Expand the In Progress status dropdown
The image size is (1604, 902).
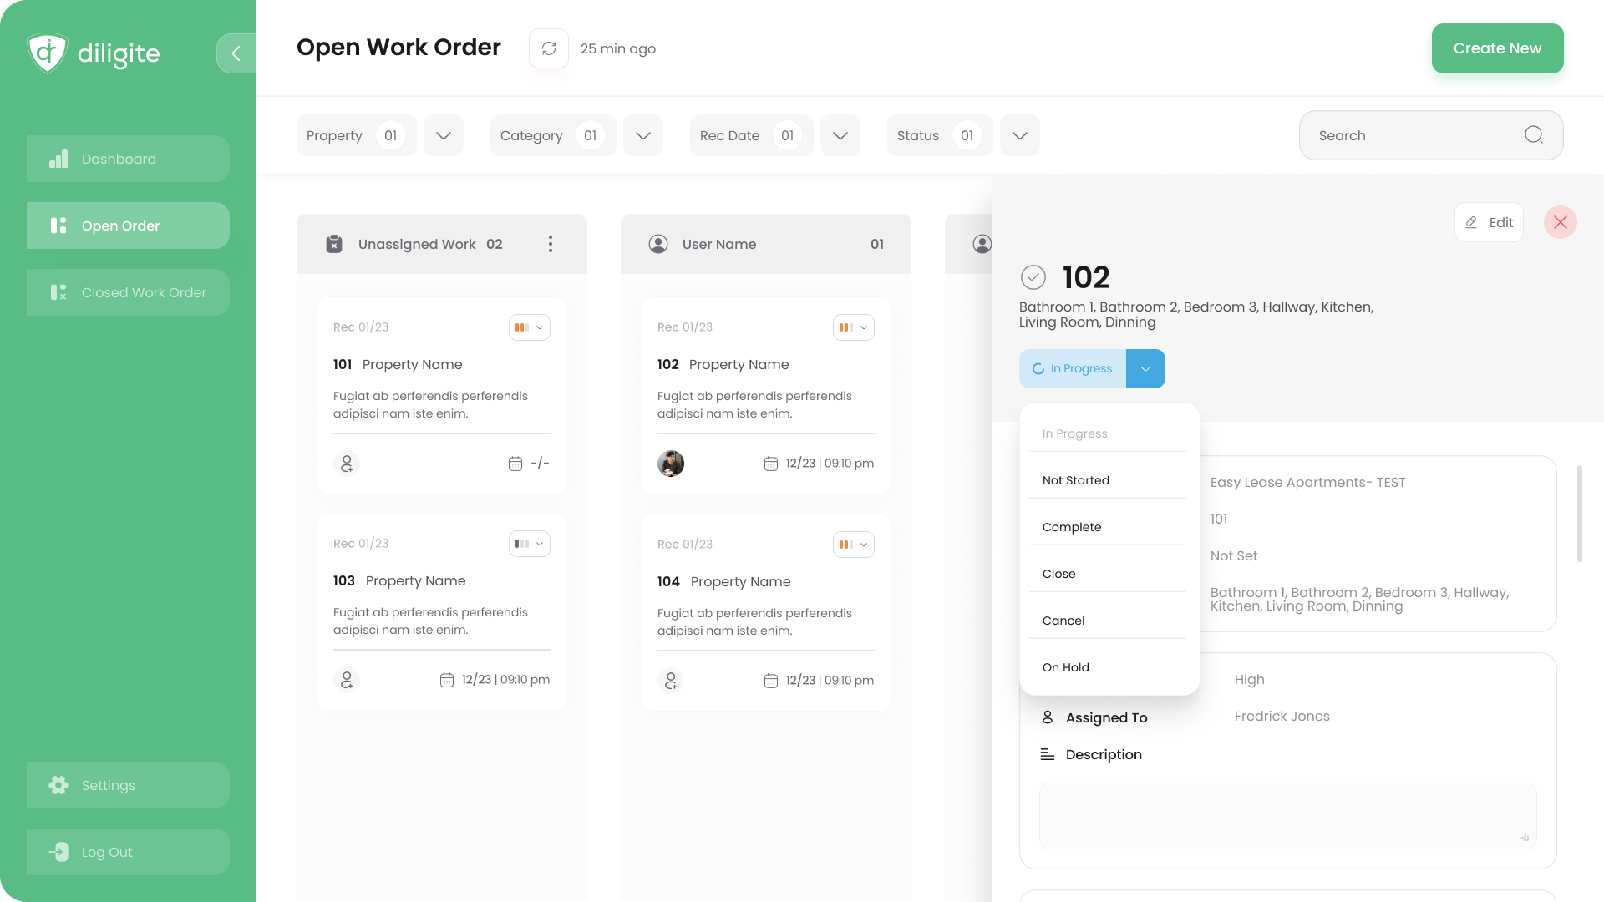point(1145,368)
